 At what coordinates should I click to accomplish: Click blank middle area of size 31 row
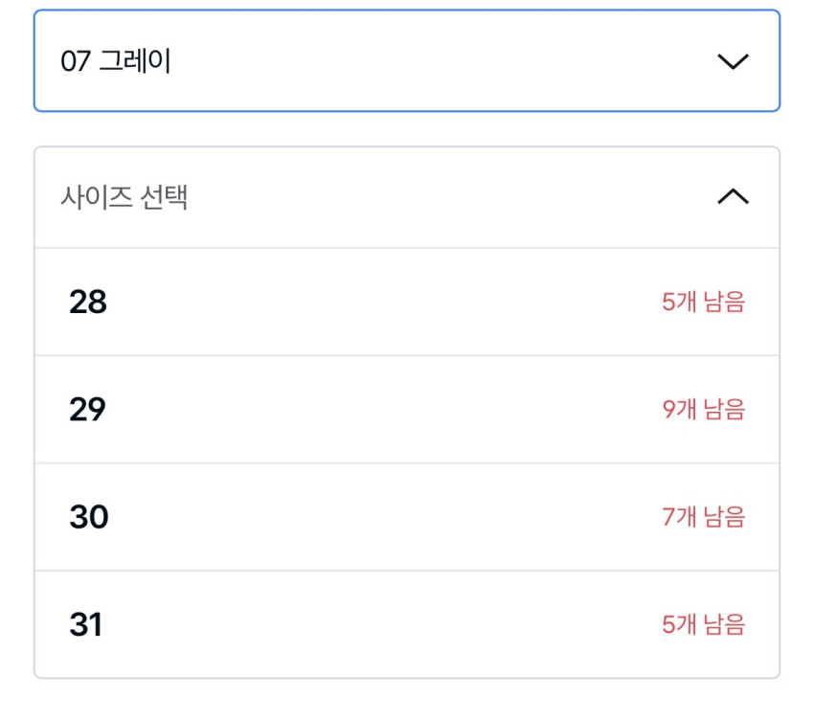pos(383,625)
